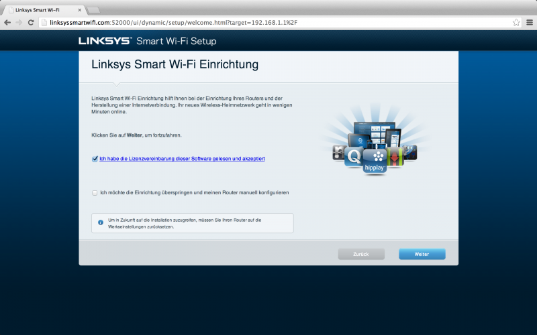Go back using the browser back arrow
537x335 pixels.
(7, 23)
